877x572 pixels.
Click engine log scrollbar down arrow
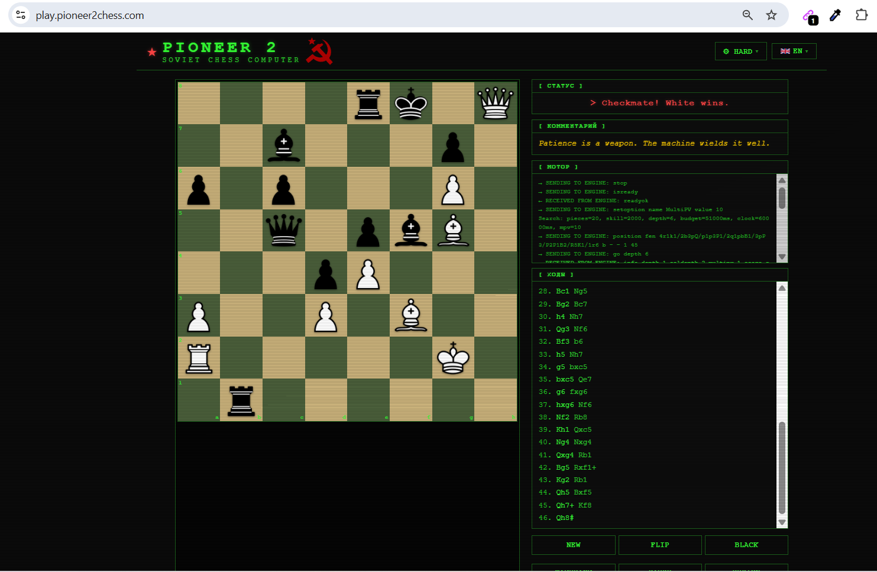782,257
